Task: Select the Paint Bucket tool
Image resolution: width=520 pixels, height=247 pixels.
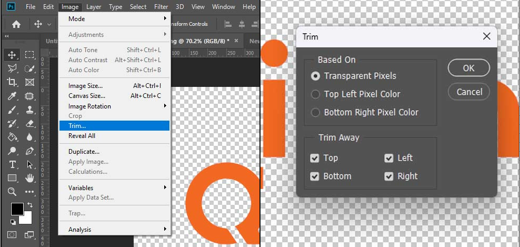Action: [x=12, y=137]
